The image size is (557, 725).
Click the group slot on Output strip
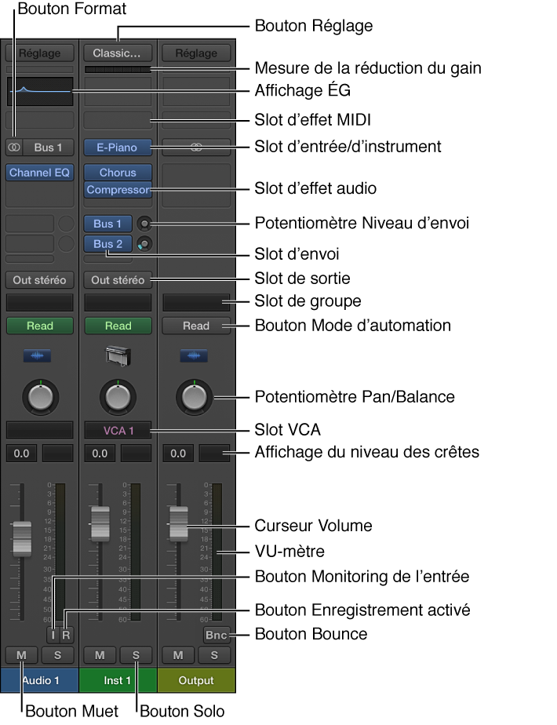[x=196, y=302]
